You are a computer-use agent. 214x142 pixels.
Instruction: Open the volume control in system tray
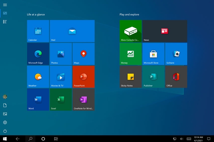(x=182, y=139)
